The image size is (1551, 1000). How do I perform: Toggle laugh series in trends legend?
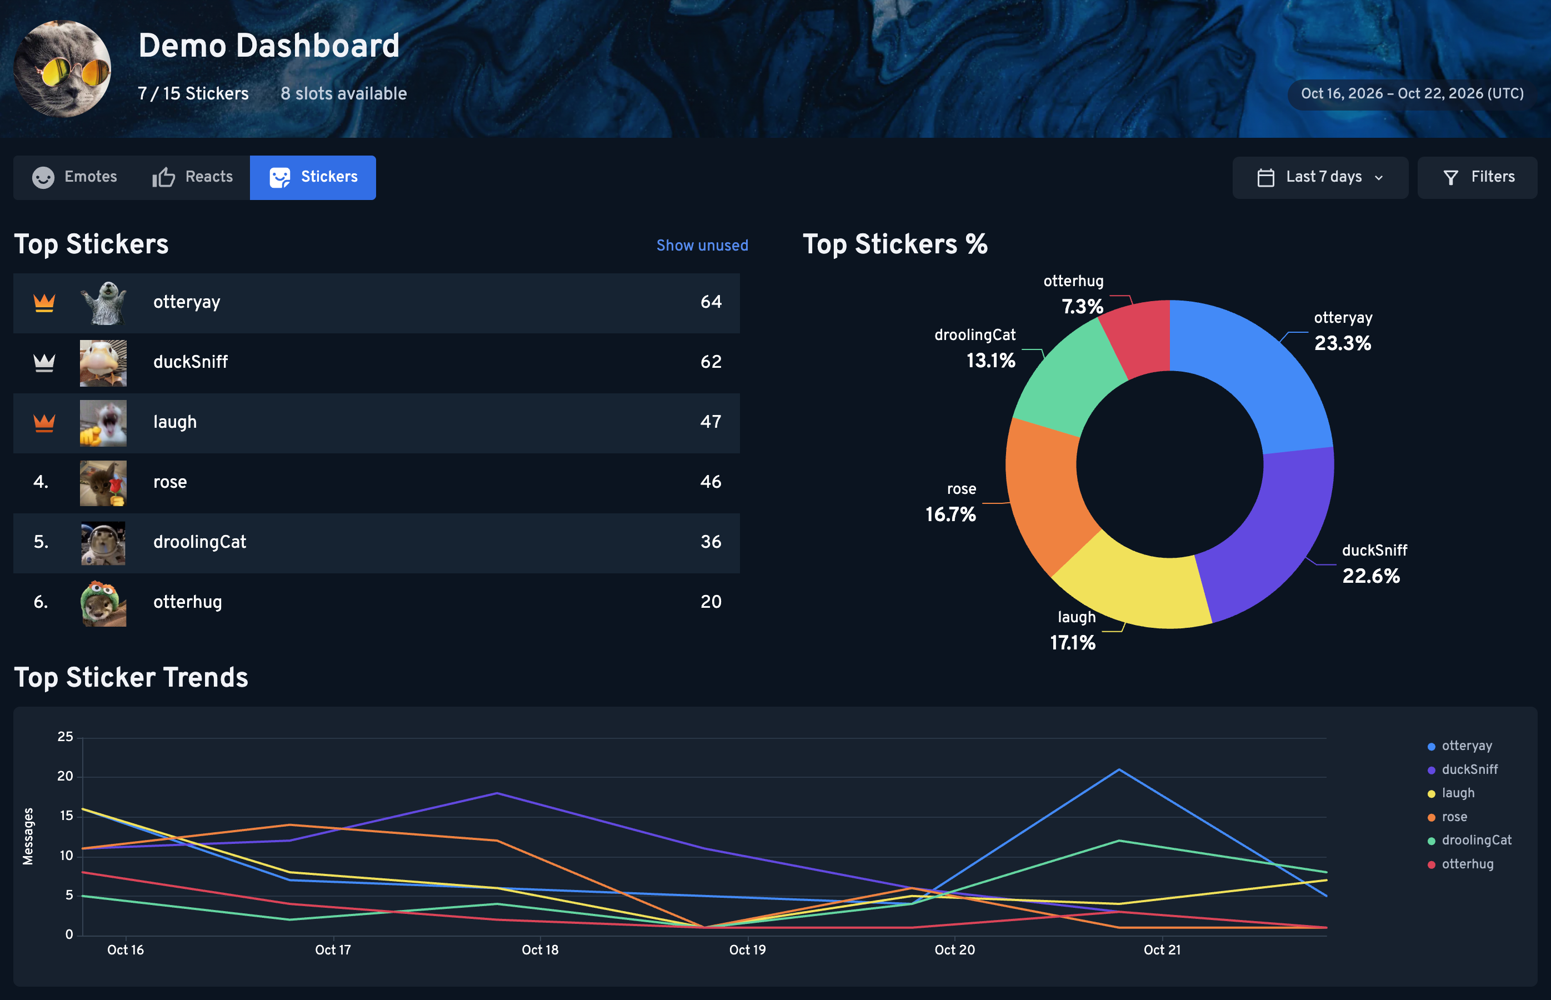1450,793
